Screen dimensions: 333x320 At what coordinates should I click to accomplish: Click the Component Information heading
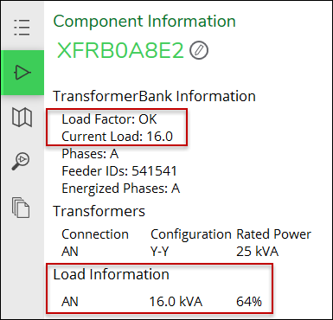click(x=144, y=22)
